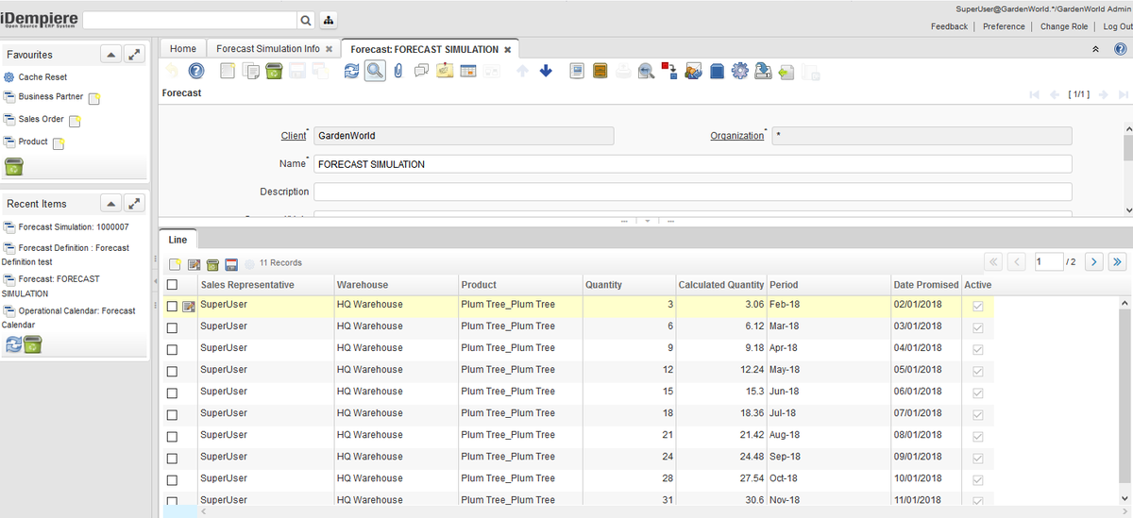Image resolution: width=1133 pixels, height=518 pixels.
Task: Open the Process gear toolbar icon
Action: coord(739,71)
